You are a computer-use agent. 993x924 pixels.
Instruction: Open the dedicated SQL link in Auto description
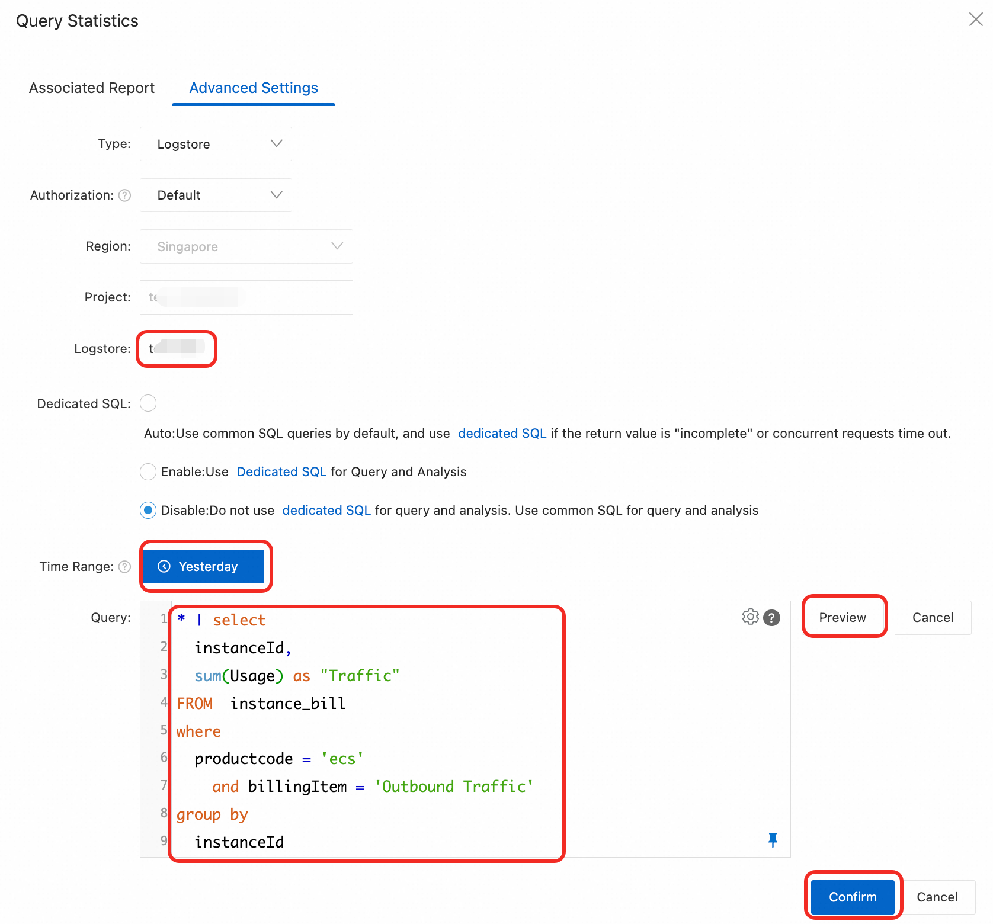(x=502, y=433)
